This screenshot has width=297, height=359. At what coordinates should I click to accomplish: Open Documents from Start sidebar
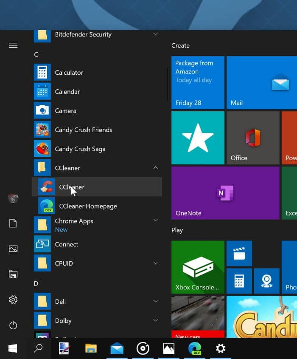pos(13,223)
